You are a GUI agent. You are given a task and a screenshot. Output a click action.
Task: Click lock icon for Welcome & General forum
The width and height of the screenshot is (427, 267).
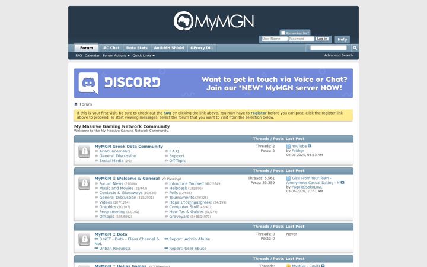(84, 183)
